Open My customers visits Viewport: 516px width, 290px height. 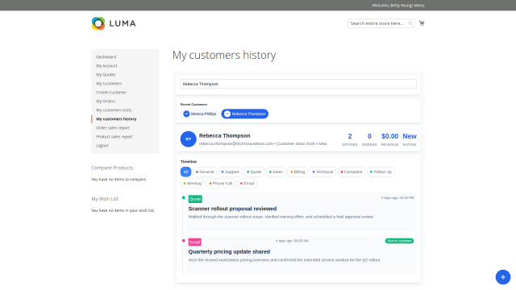tap(114, 110)
